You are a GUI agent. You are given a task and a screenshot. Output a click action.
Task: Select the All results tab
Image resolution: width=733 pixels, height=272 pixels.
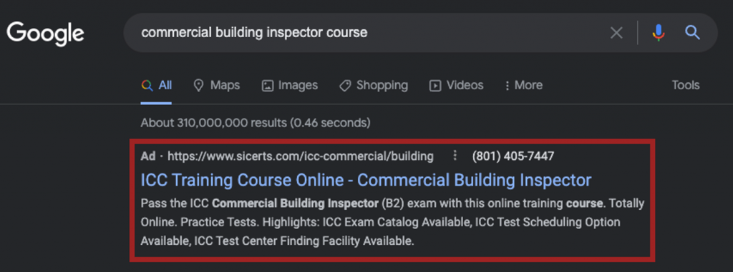coord(156,86)
